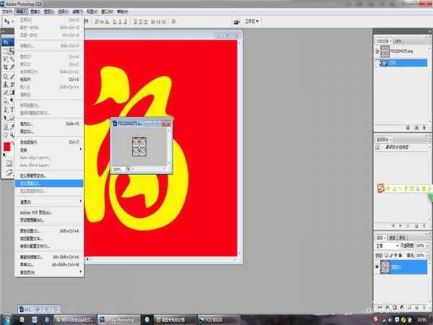
Task: Select the Zoom magnifier tool
Action: (x=12, y=134)
